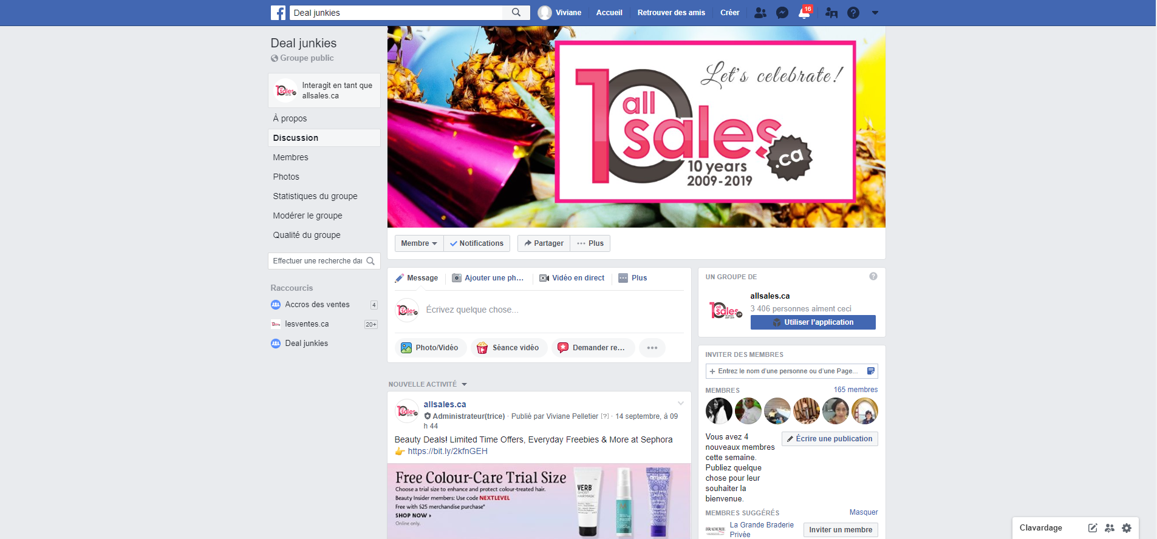Screen dimensions: 1157x539
Task: Click new message icon in Clavardage bar
Action: 1093,528
